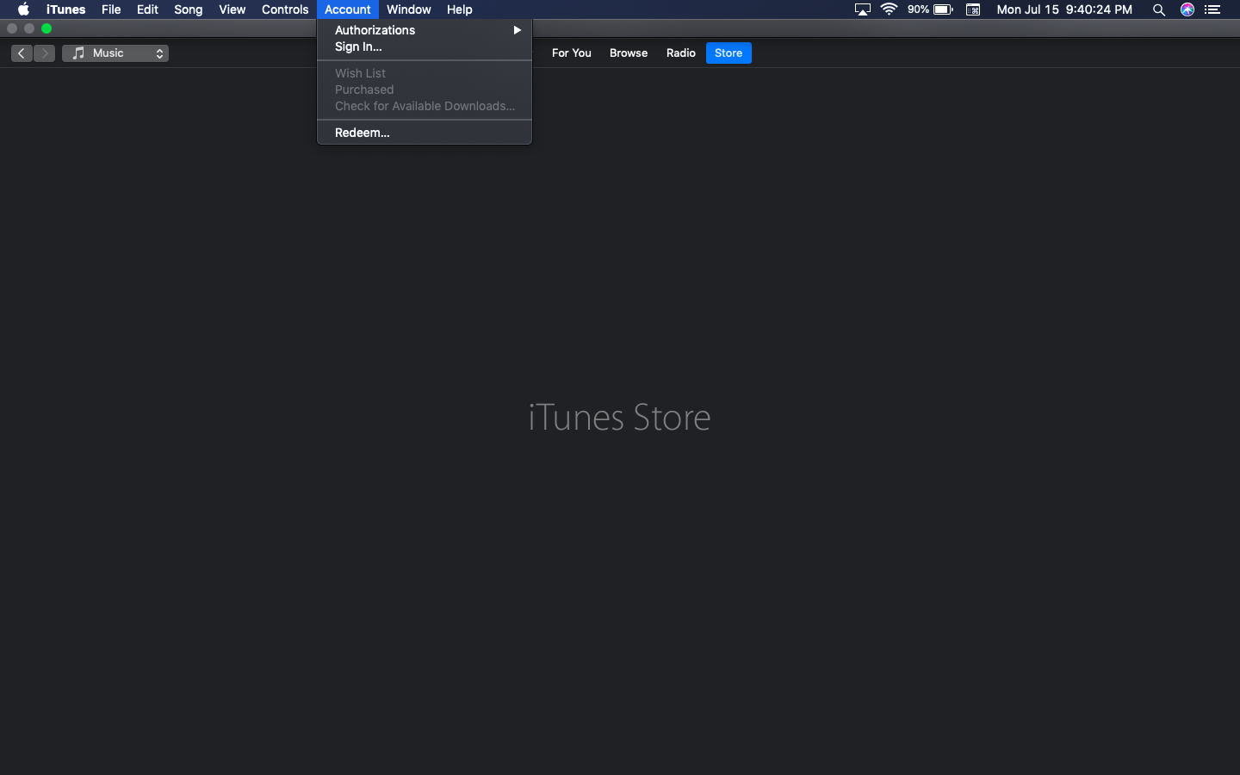The image size is (1240, 775).
Task: Open Spotlight search
Action: click(1159, 9)
